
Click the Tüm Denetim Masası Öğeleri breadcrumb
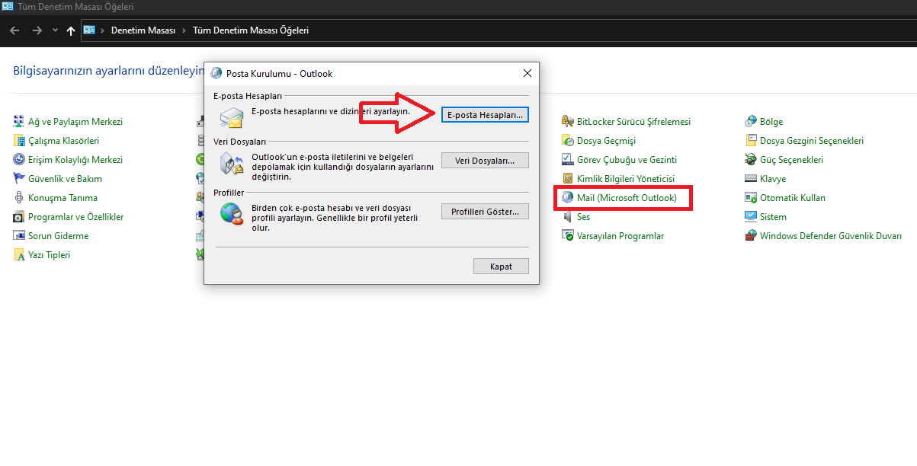(x=250, y=31)
